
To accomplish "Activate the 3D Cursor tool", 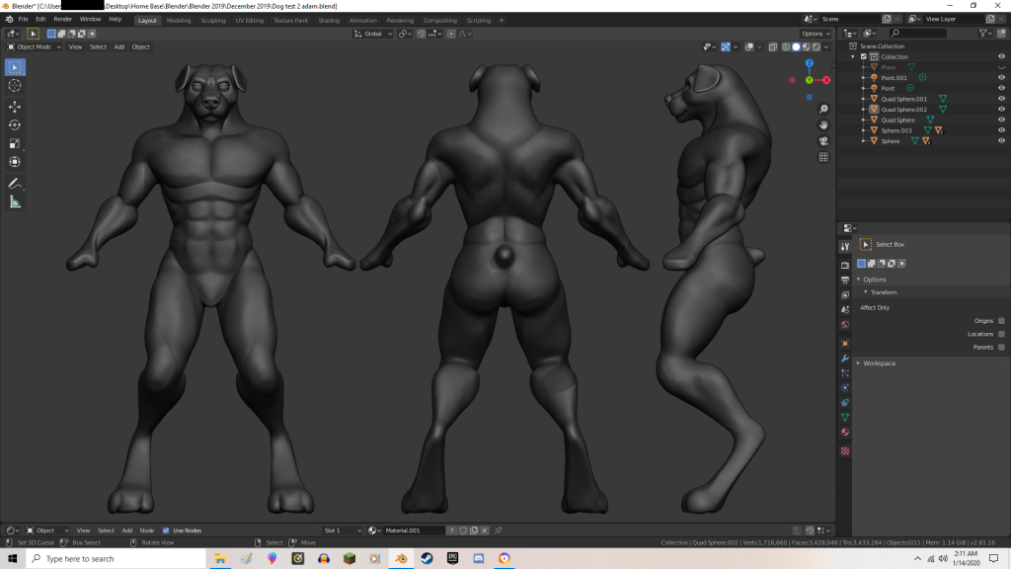I will click(15, 86).
